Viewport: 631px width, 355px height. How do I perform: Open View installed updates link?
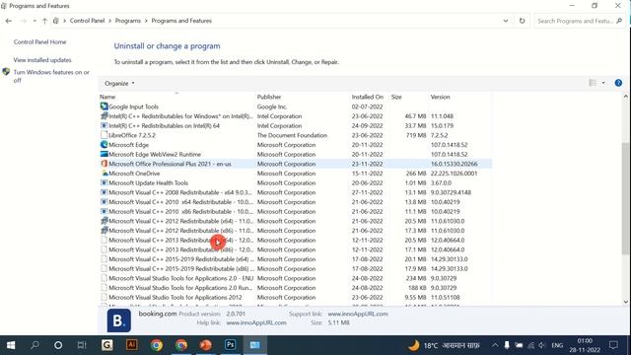[x=42, y=60]
